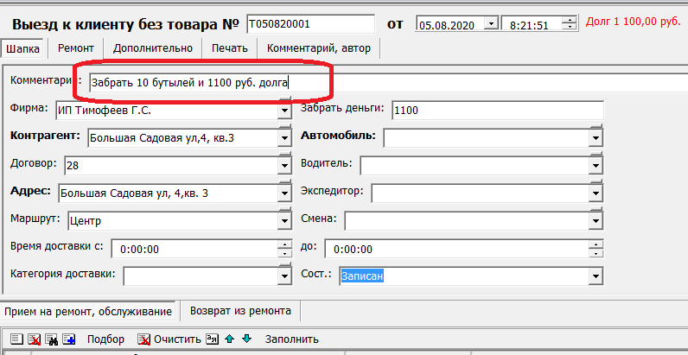Click the delete row icon with red cross
The width and height of the screenshot is (688, 355).
pos(35,339)
